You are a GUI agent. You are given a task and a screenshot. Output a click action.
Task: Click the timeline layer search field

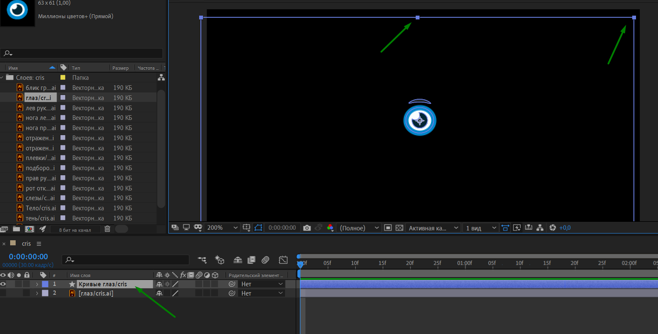(x=125, y=260)
